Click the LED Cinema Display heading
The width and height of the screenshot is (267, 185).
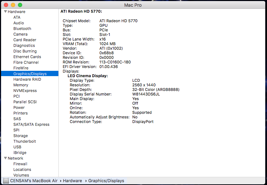tap(88, 76)
